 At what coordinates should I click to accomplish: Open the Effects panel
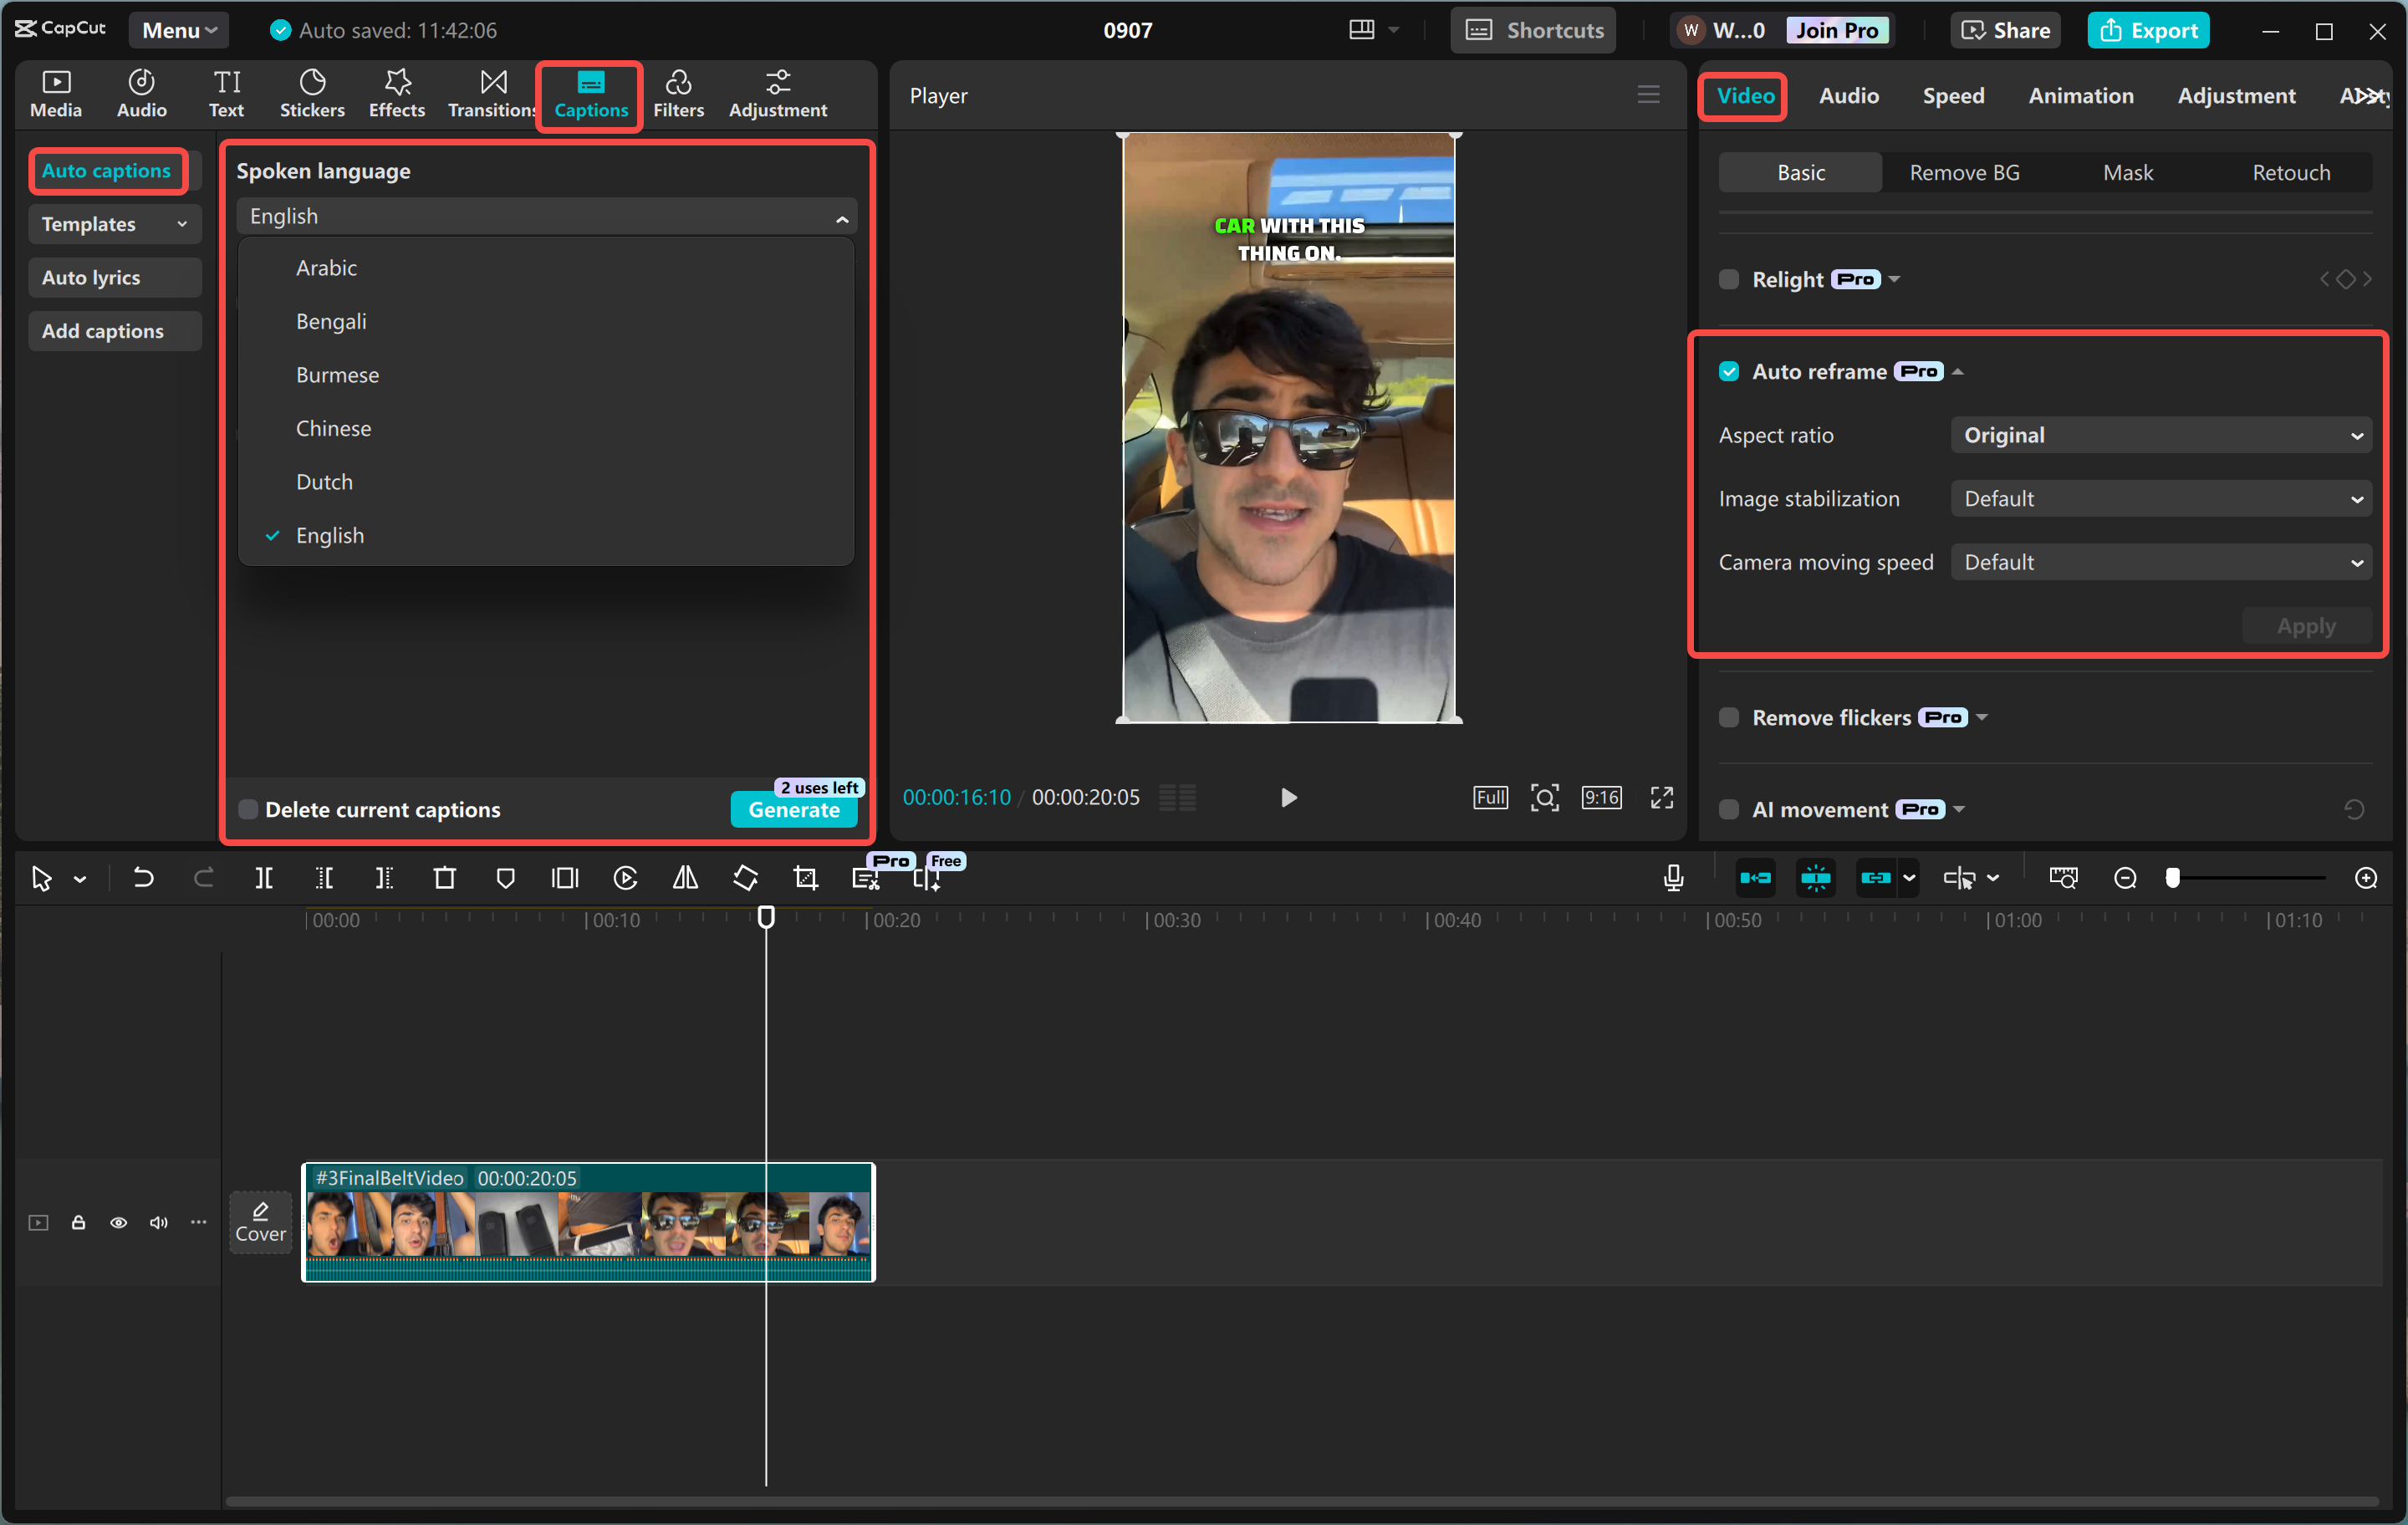point(397,94)
